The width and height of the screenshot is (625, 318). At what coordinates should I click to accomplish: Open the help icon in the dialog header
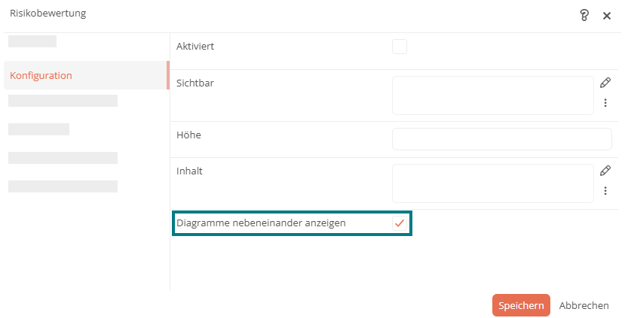(584, 15)
